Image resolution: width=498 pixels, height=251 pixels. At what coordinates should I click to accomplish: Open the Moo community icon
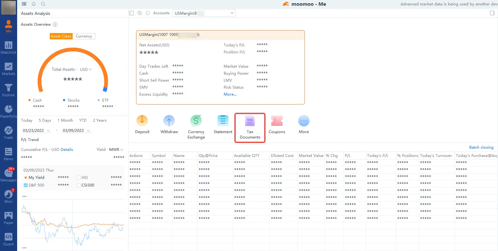[x=9, y=196]
